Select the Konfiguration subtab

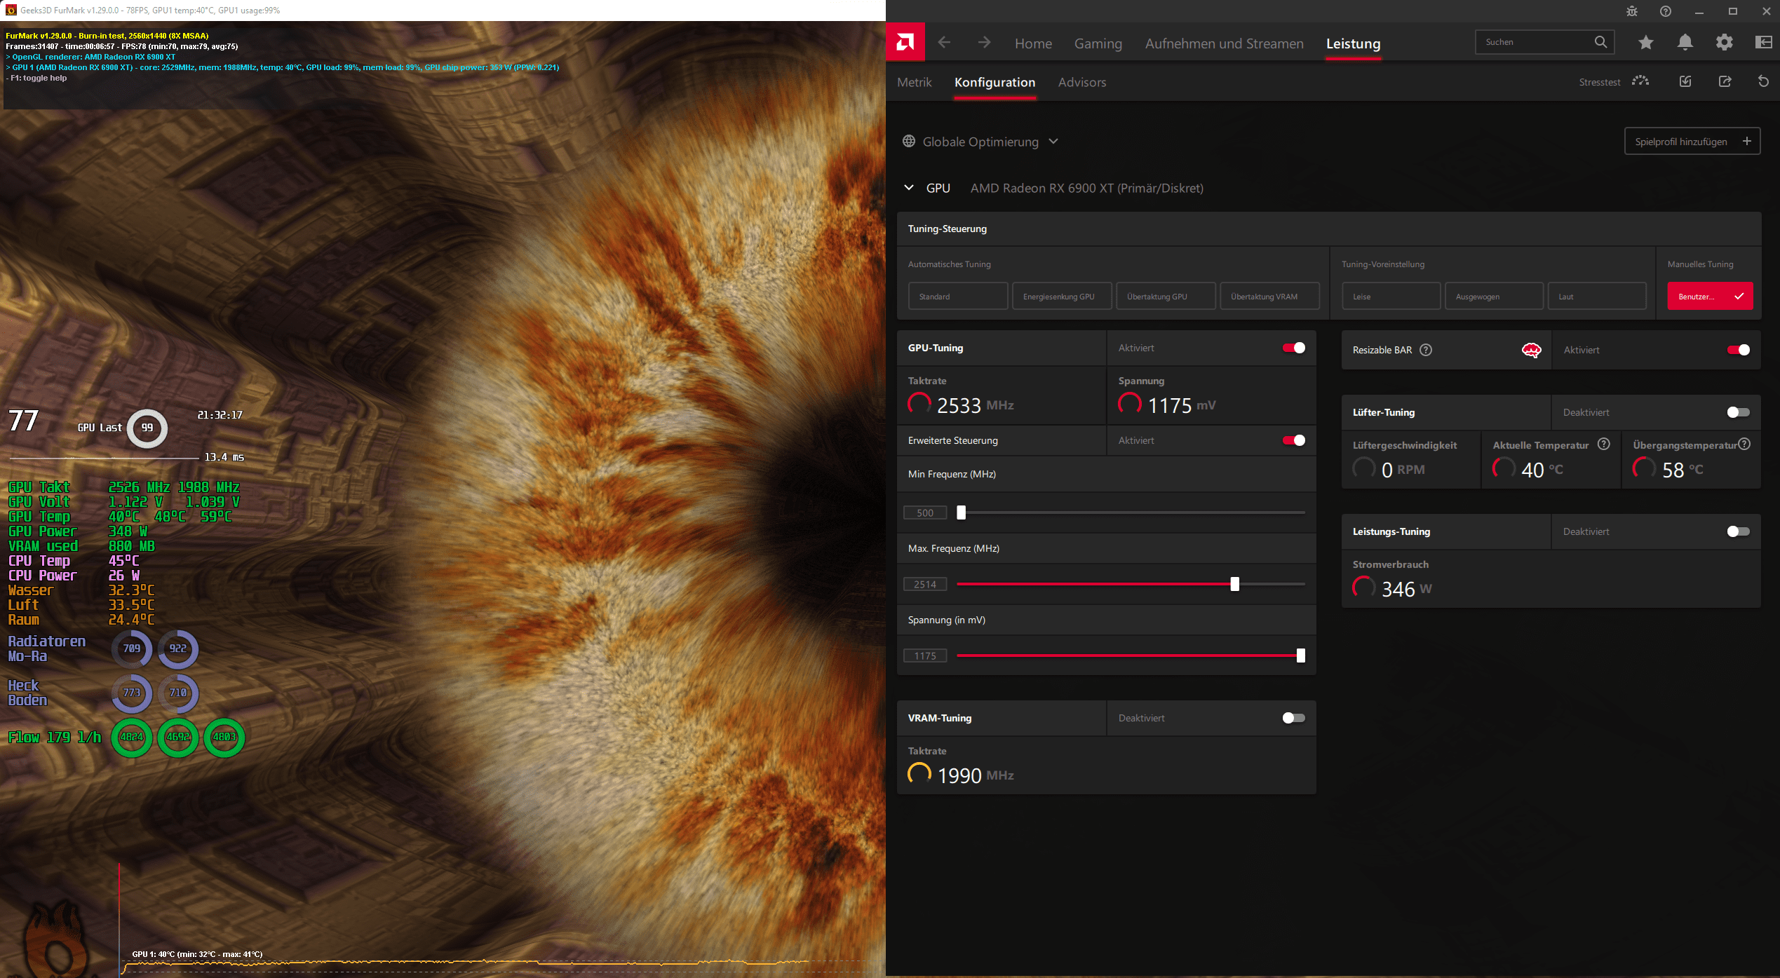click(994, 82)
